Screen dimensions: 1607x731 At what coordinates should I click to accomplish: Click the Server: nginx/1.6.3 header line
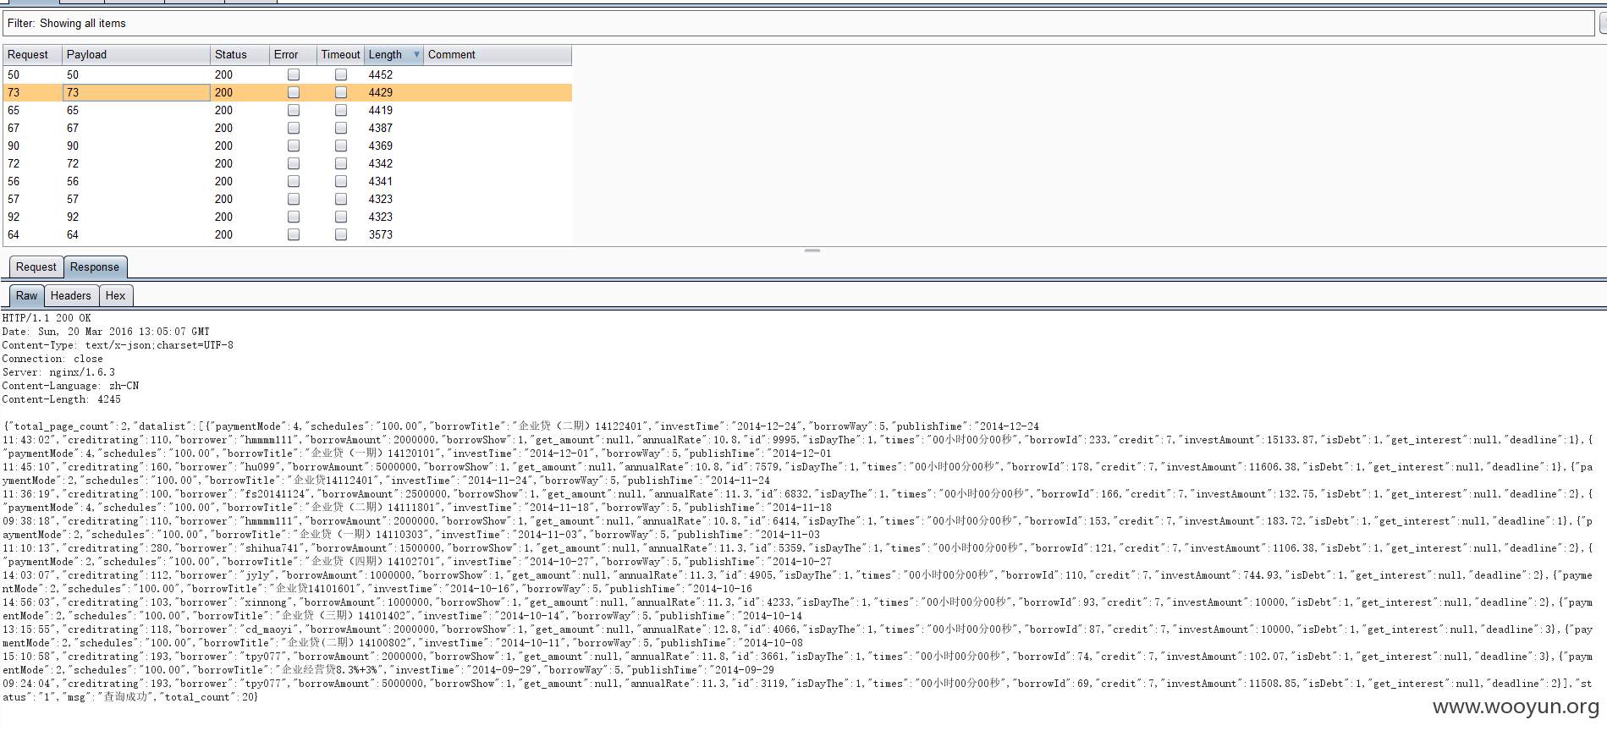point(58,372)
